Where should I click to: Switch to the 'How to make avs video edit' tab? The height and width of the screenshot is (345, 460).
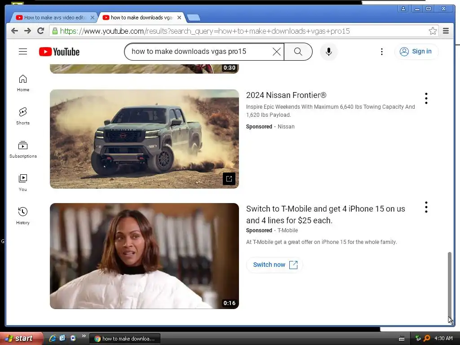click(55, 18)
